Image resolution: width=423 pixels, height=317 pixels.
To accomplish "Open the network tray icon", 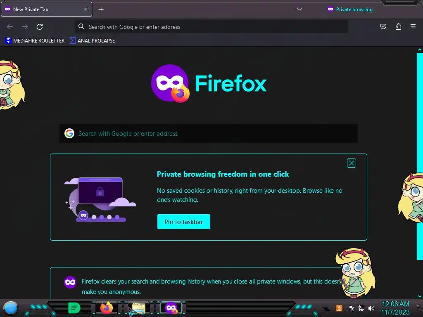I will tap(361, 308).
